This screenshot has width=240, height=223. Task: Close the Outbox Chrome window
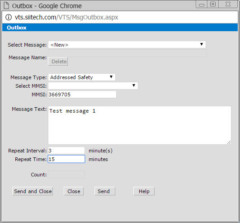(x=228, y=4)
